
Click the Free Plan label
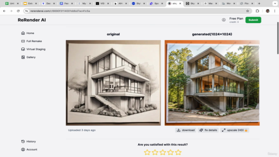click(236, 18)
